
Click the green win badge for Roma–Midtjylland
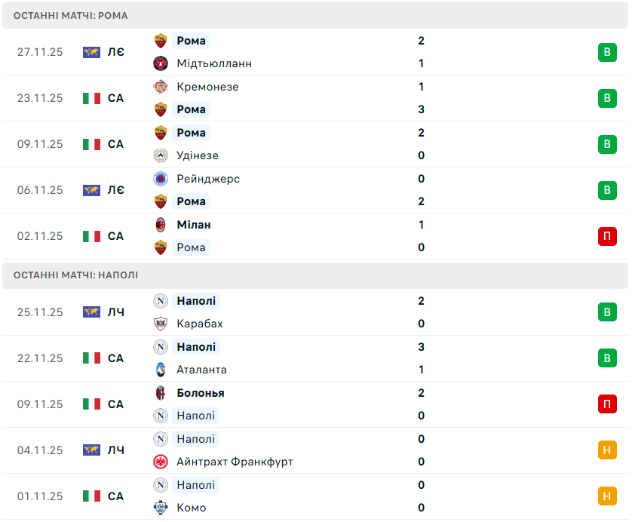point(607,52)
